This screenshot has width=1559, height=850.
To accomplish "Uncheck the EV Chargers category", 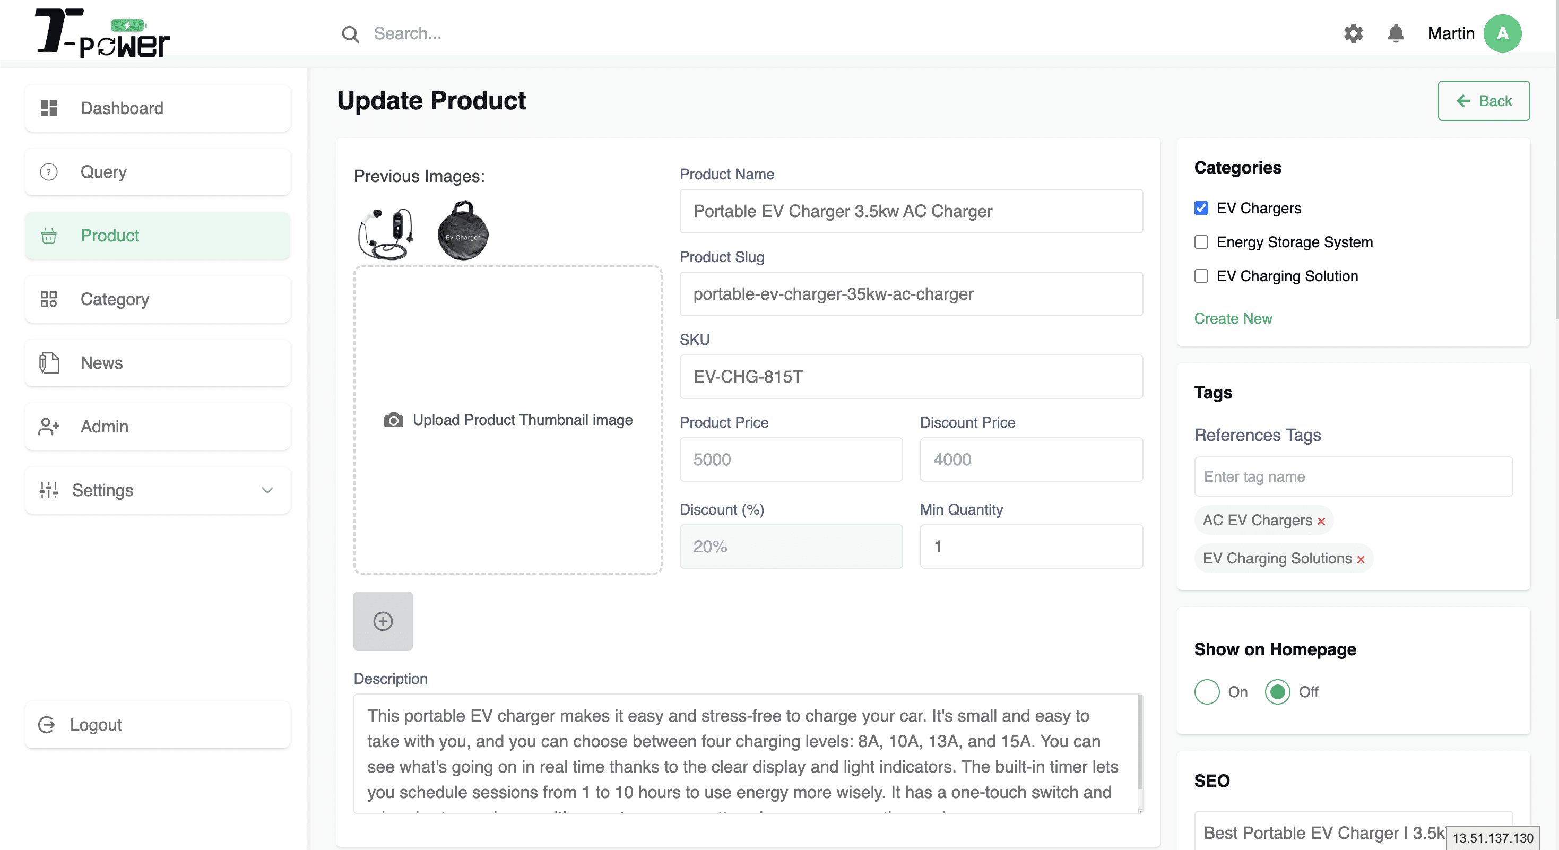I will [x=1201, y=208].
